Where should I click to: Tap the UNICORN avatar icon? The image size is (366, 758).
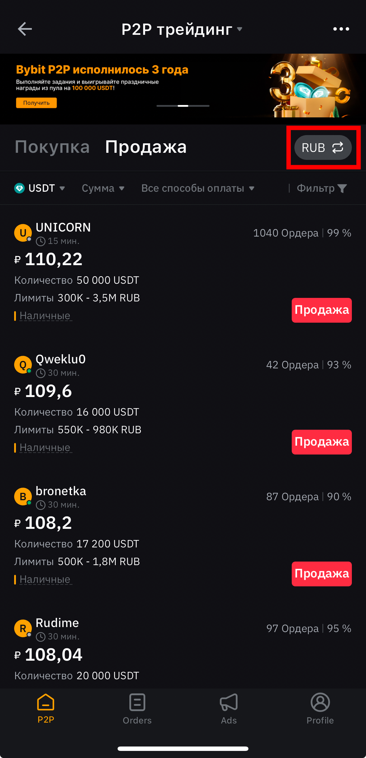click(23, 233)
